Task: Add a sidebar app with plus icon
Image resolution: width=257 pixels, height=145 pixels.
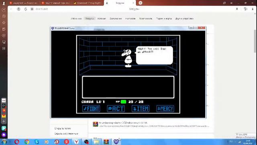Action: point(4,122)
